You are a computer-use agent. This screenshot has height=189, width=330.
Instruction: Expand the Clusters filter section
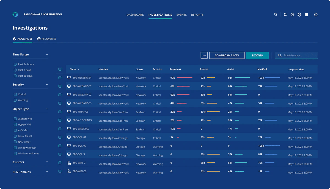30,162
